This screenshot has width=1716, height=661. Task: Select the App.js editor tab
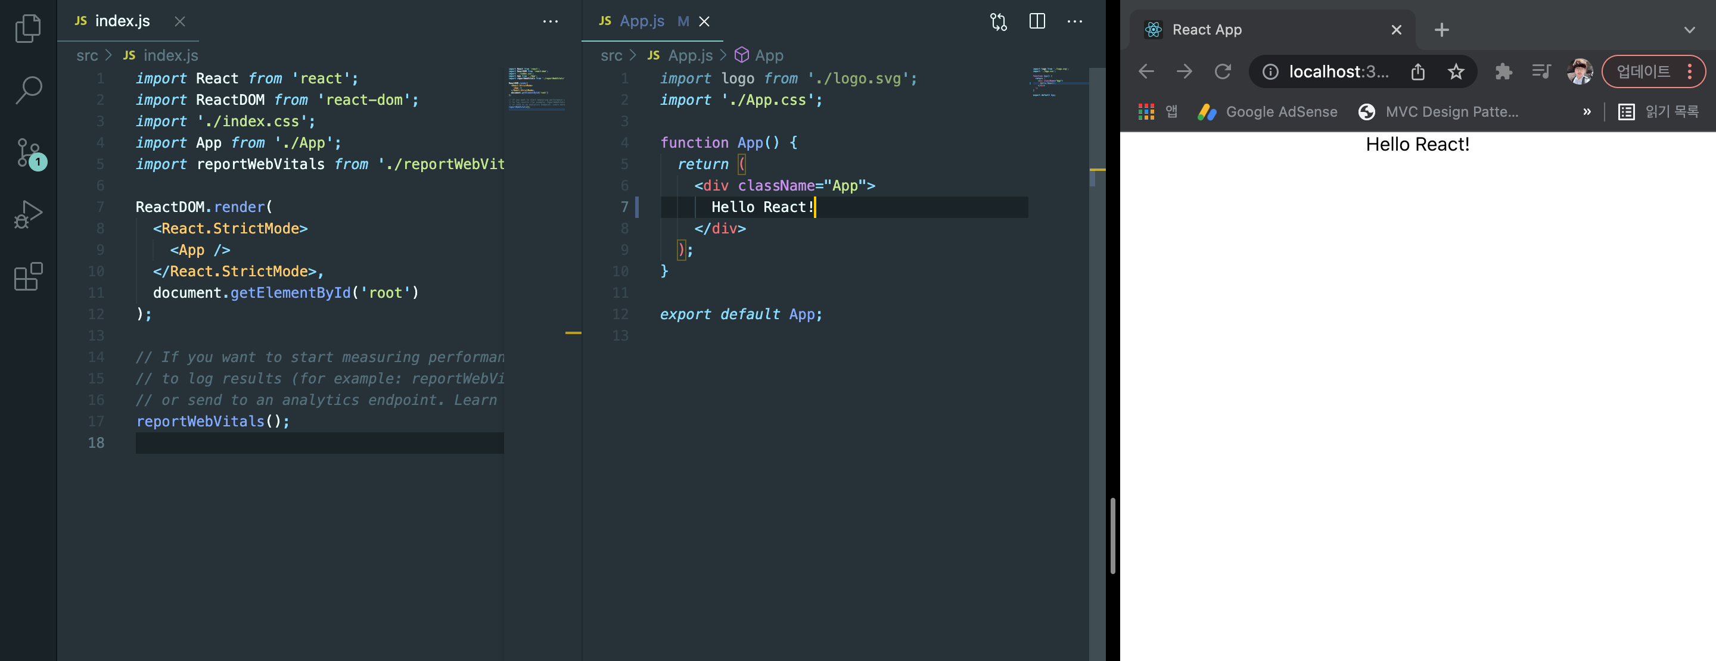[x=641, y=21]
